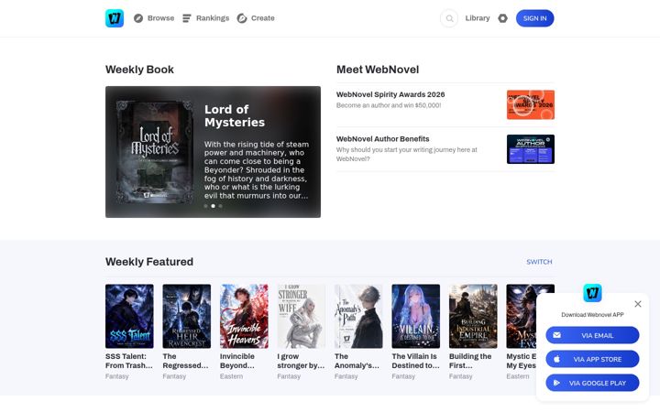
Task: Click the Google Play icon in popup
Action: (556, 383)
